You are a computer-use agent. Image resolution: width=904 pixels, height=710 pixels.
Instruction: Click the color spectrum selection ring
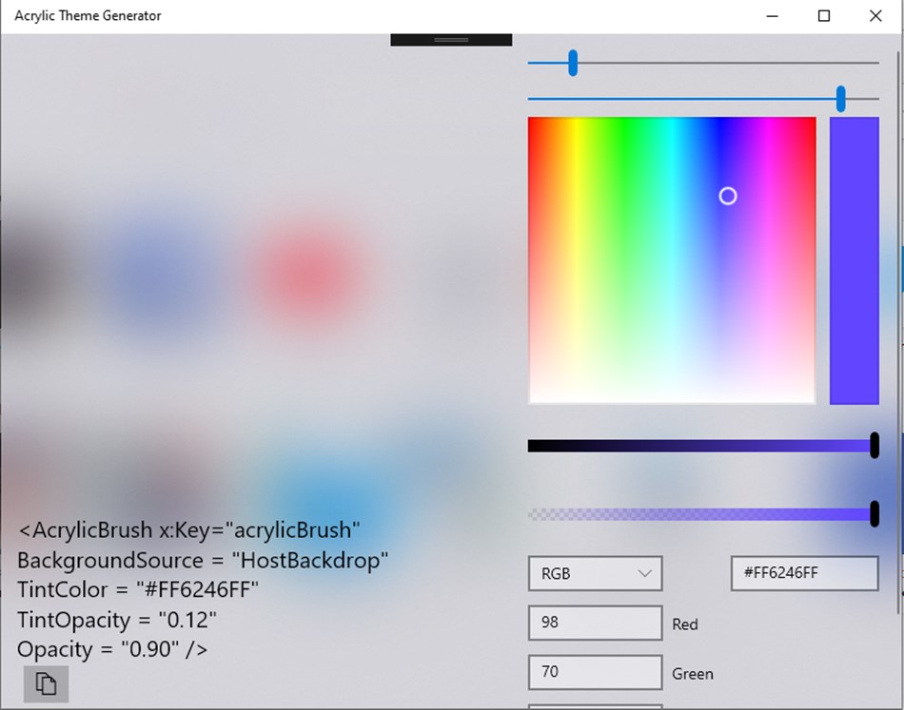tap(728, 197)
